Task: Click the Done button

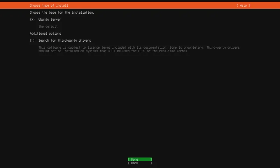Action: click(140, 160)
